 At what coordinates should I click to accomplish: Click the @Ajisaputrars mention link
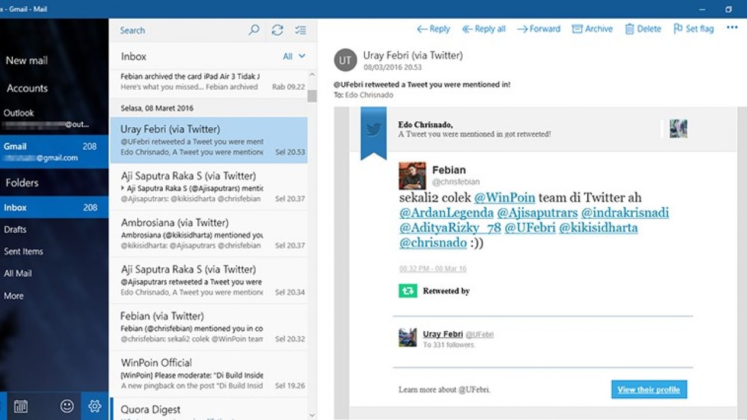[537, 212]
